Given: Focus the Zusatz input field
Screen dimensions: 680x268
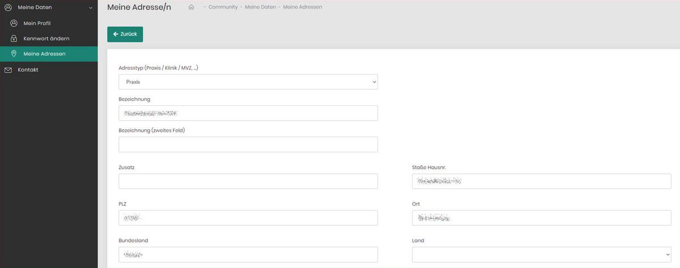Looking at the screenshot, I should [248, 181].
